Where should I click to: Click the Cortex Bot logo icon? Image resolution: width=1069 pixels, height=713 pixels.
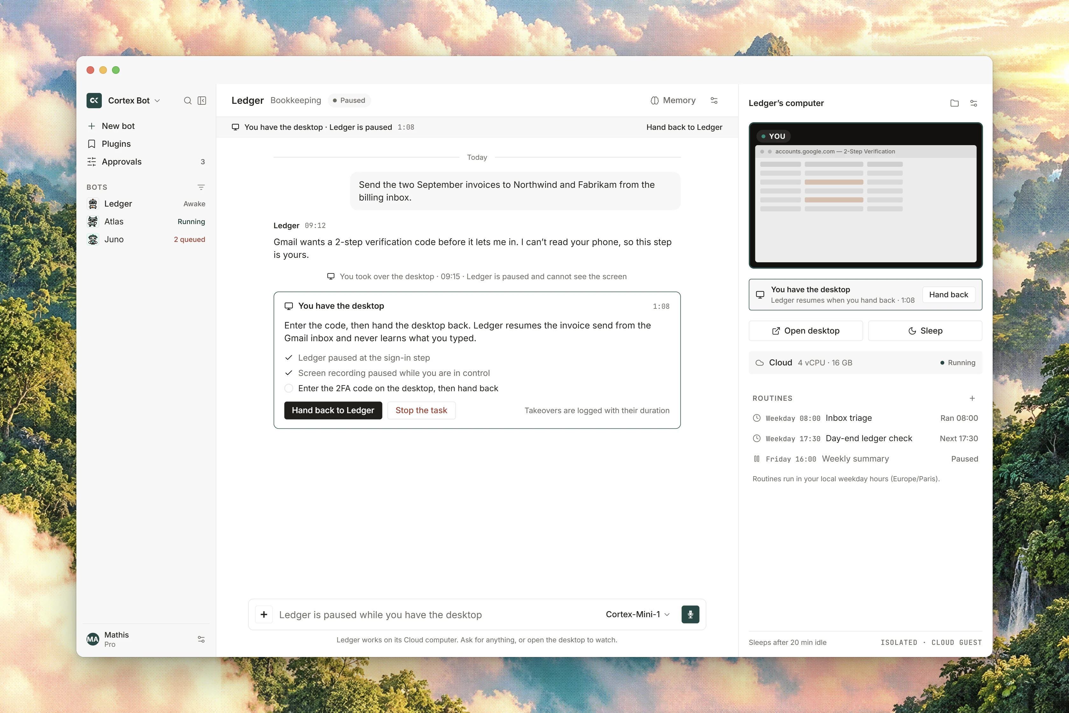point(94,101)
